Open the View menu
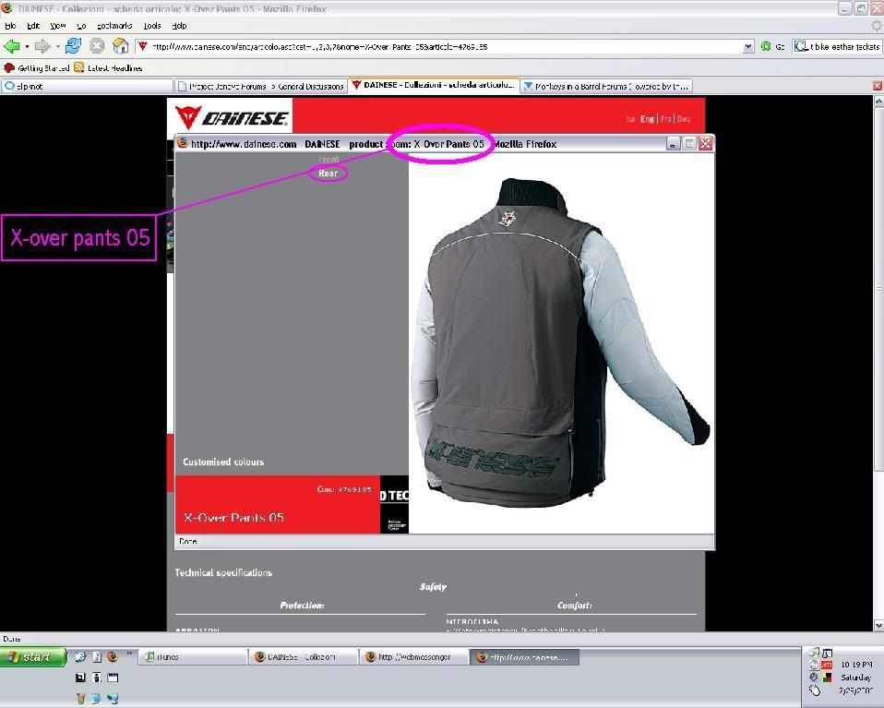 coord(57,26)
